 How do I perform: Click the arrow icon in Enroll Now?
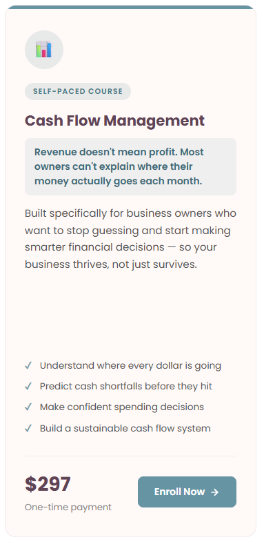(214, 492)
